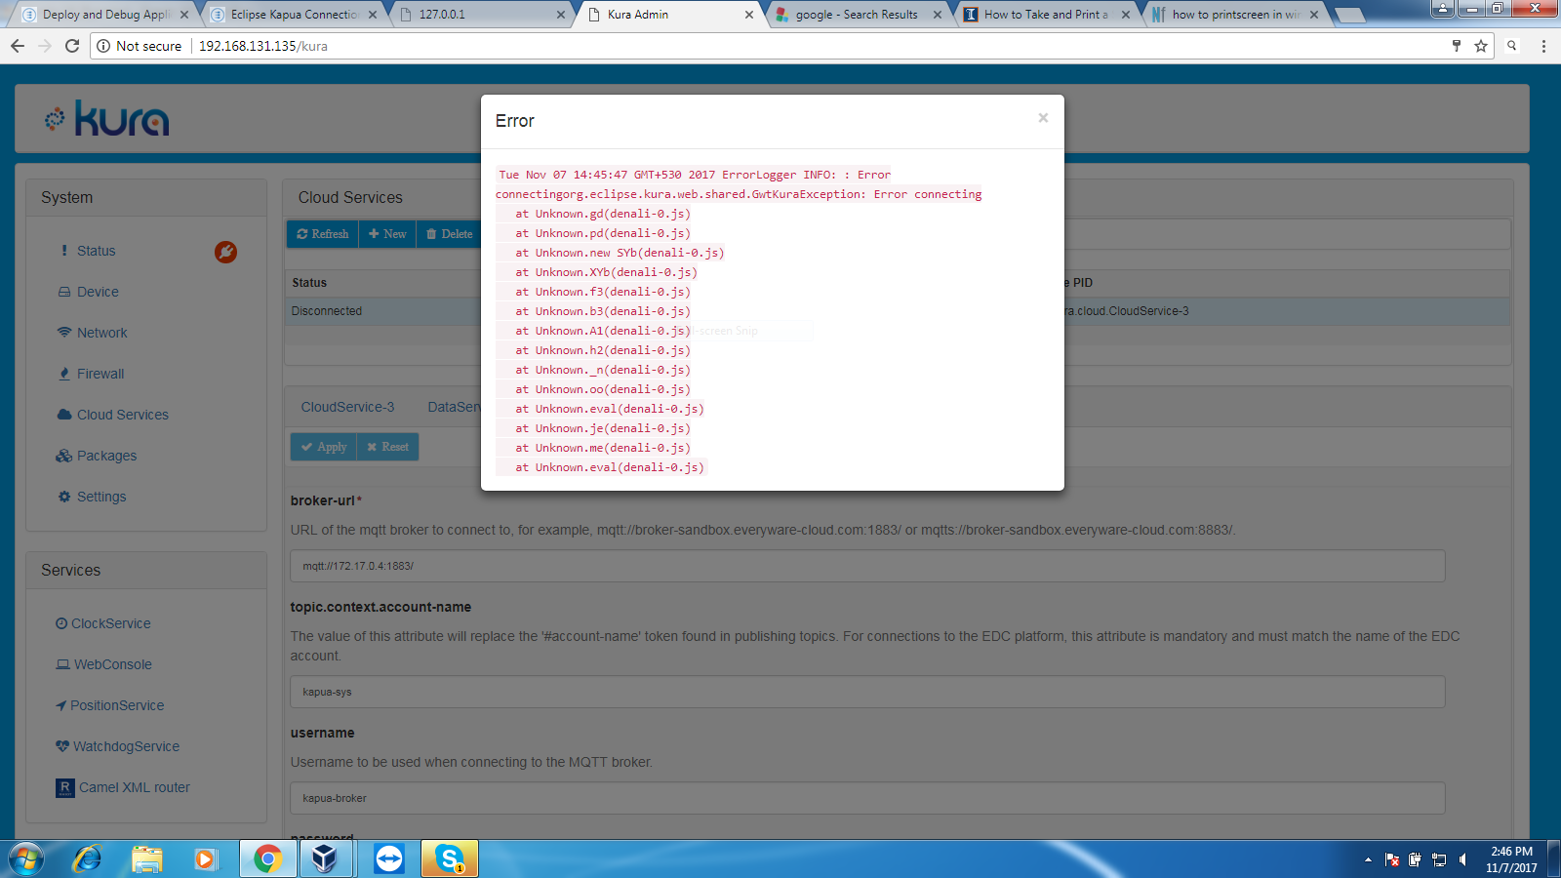The height and width of the screenshot is (878, 1561).
Task: Open TeamViewer from the taskbar
Action: [389, 858]
